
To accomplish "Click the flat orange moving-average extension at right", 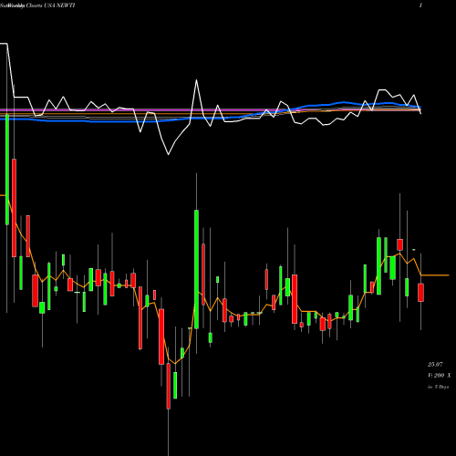I will pos(435,275).
